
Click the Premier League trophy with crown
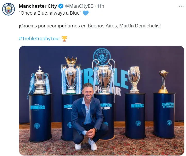(x=71, y=76)
